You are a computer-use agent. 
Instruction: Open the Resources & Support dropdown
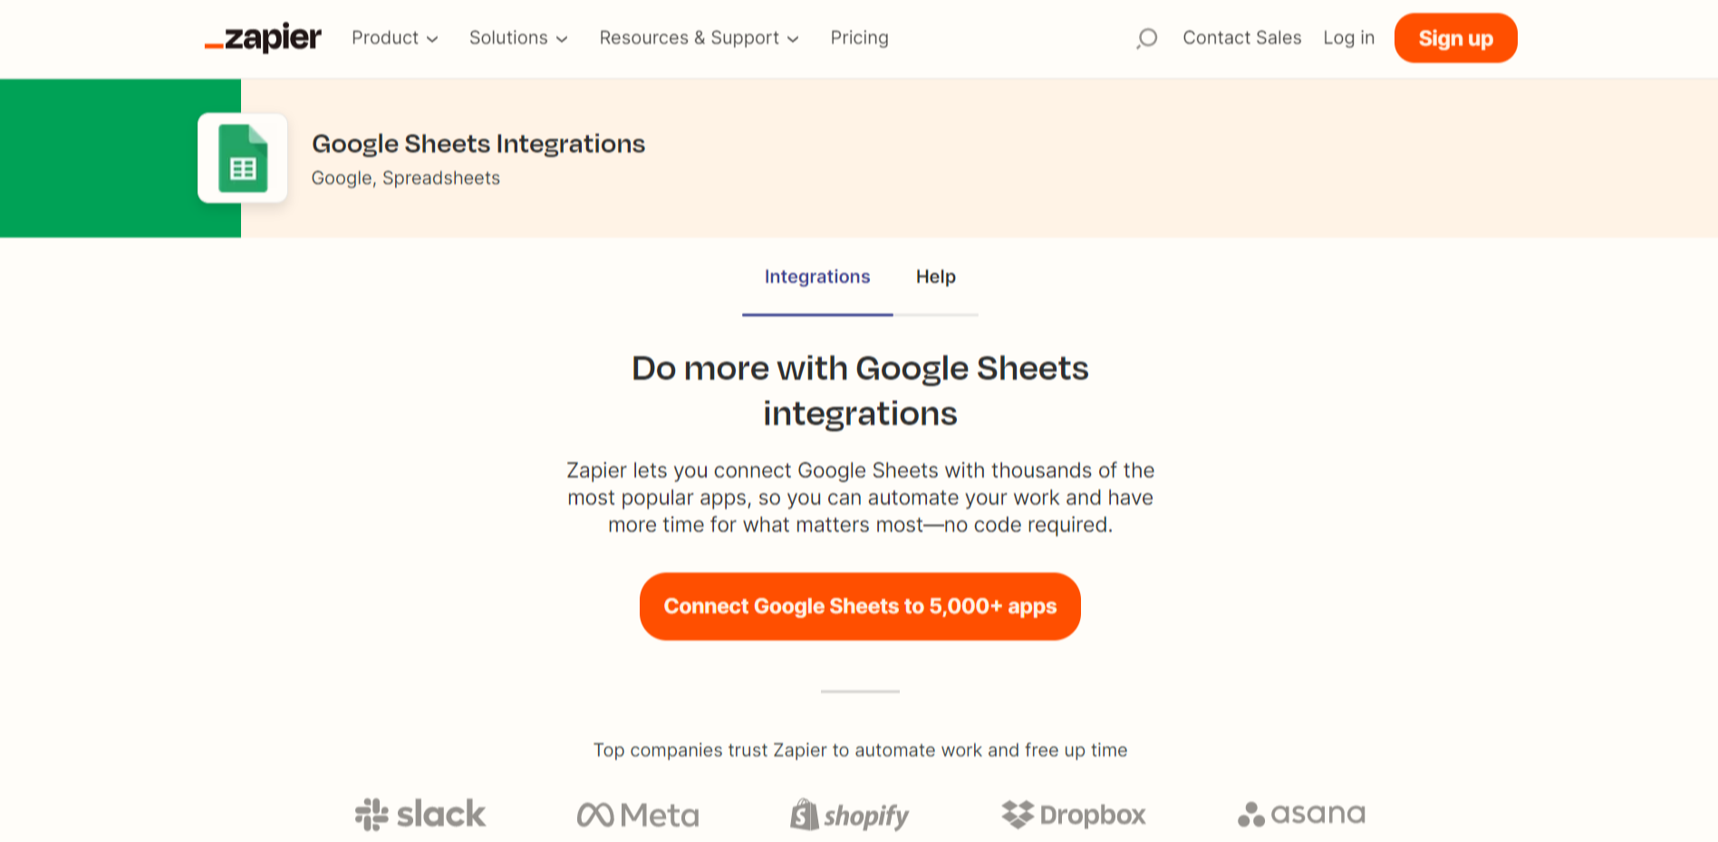pyautogui.click(x=698, y=38)
